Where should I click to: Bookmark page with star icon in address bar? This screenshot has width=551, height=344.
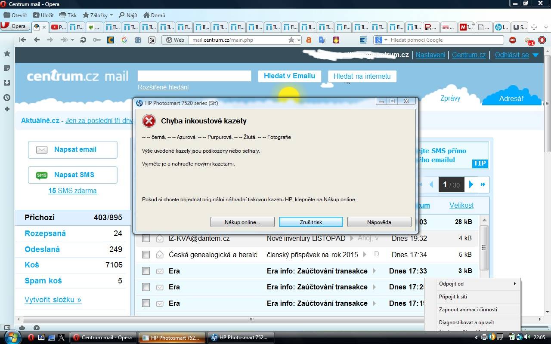291,40
